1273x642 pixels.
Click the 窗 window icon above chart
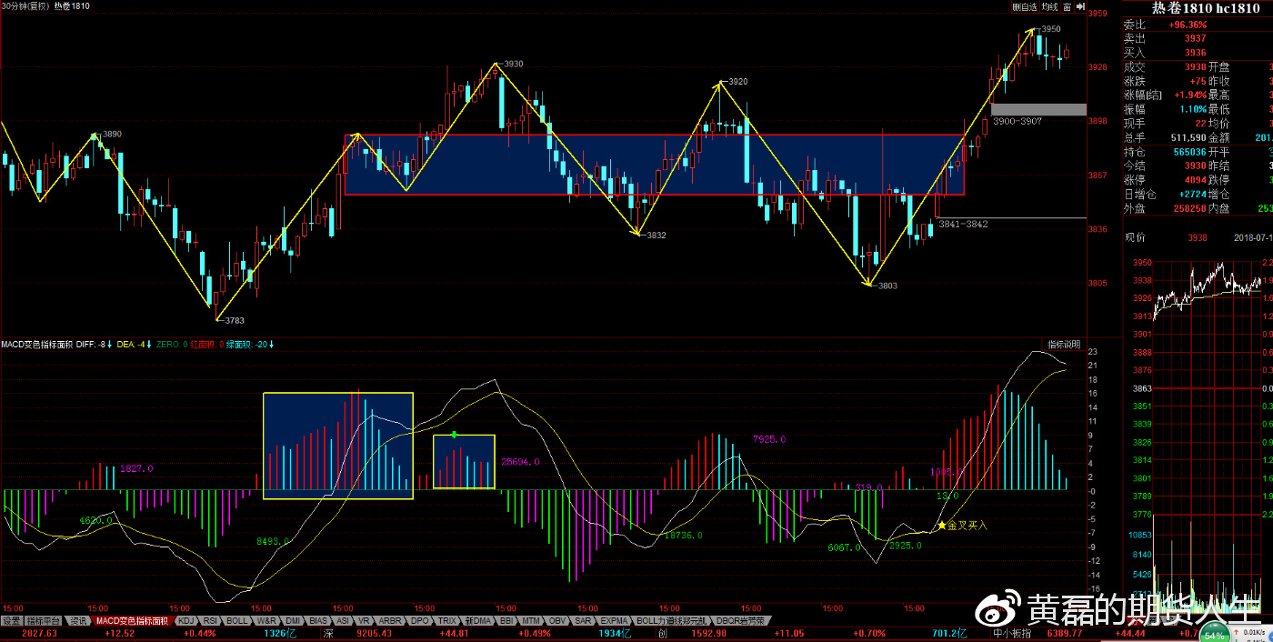click(1066, 6)
